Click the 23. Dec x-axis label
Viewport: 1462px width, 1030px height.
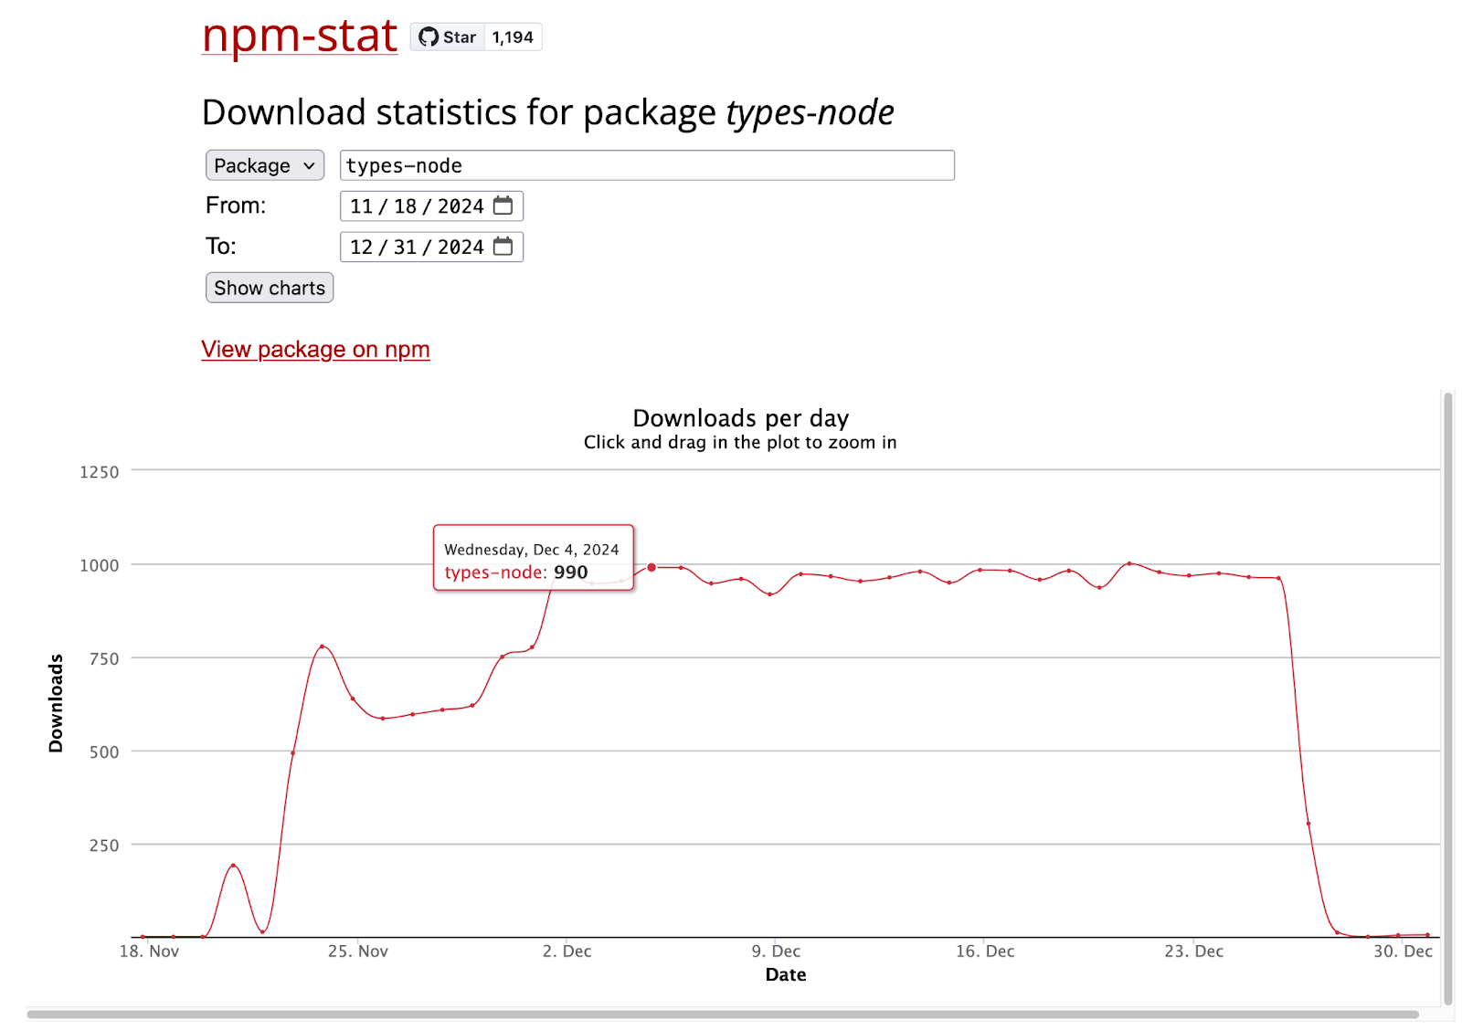coord(1193,951)
